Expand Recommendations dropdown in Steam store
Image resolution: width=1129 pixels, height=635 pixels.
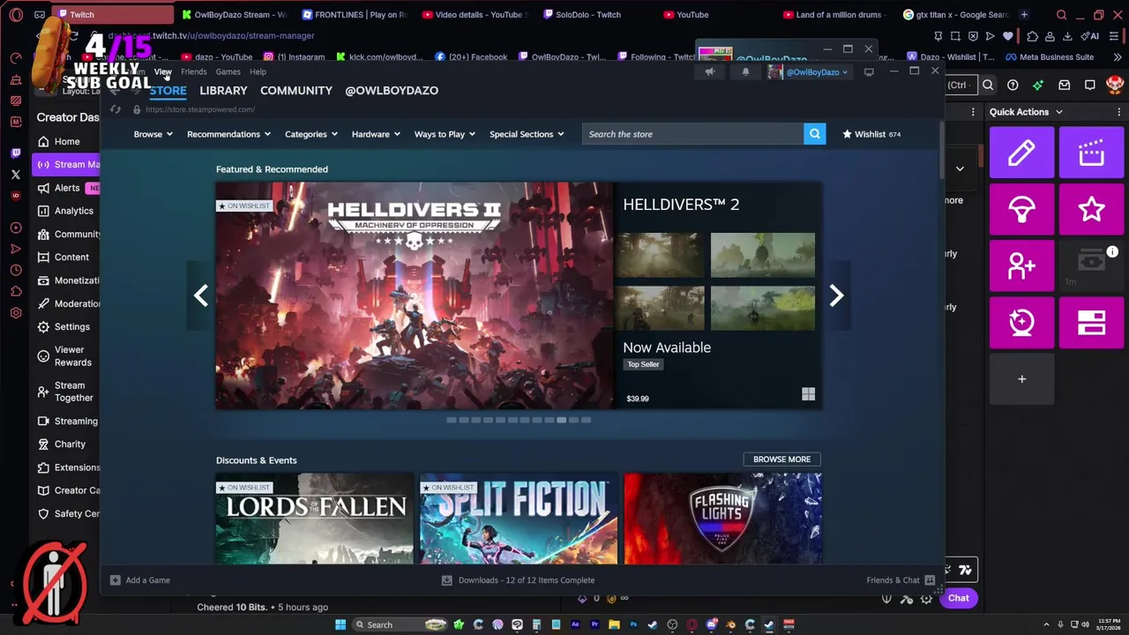tap(229, 134)
